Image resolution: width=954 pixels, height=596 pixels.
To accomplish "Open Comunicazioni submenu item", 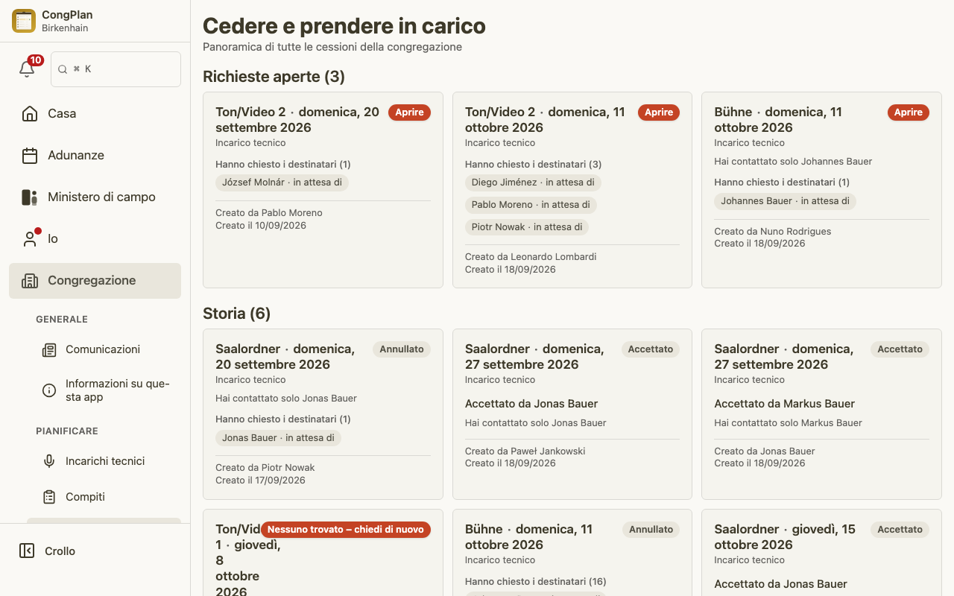I will (104, 349).
